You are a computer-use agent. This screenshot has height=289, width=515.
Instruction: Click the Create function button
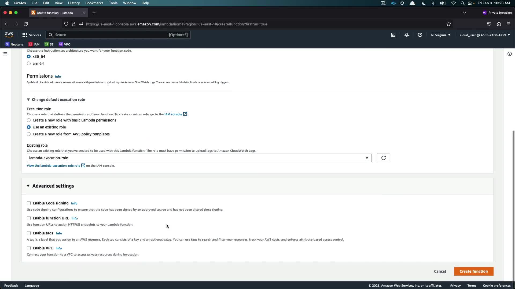pyautogui.click(x=473, y=271)
